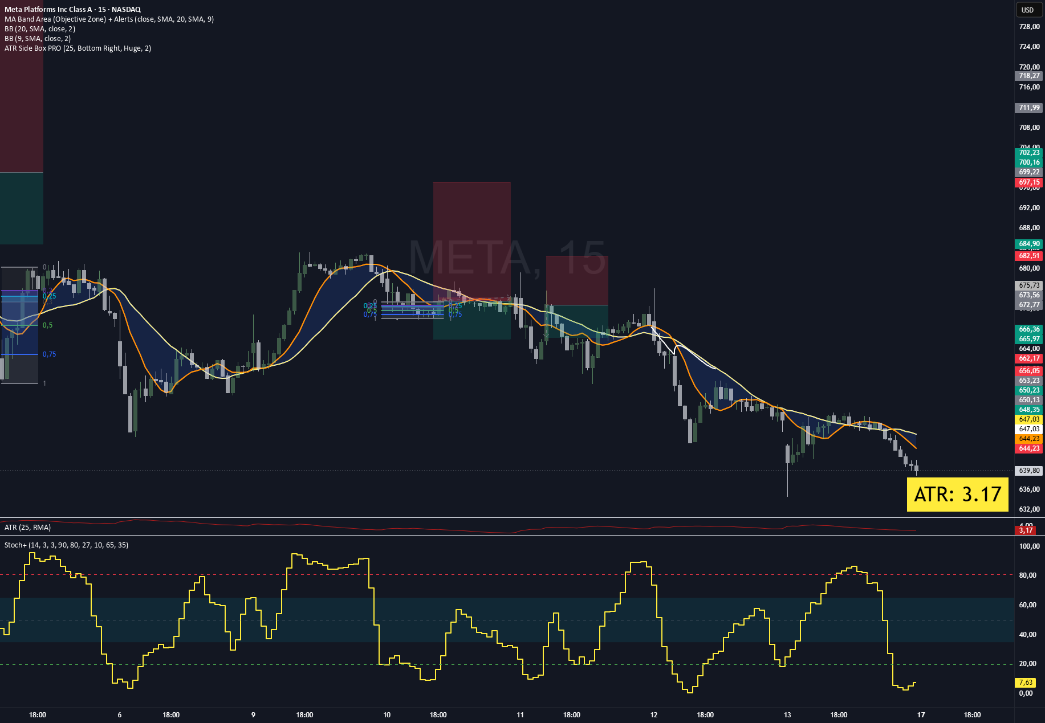The width and height of the screenshot is (1045, 723).
Task: Click date 6 on the time axis
Action: (x=120, y=715)
